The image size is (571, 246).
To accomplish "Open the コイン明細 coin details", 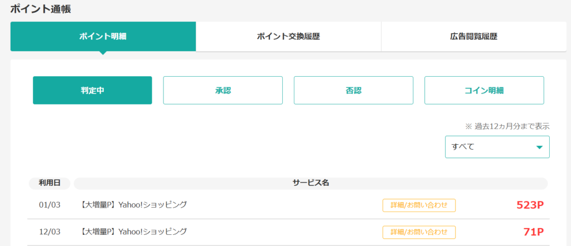I will [x=483, y=90].
